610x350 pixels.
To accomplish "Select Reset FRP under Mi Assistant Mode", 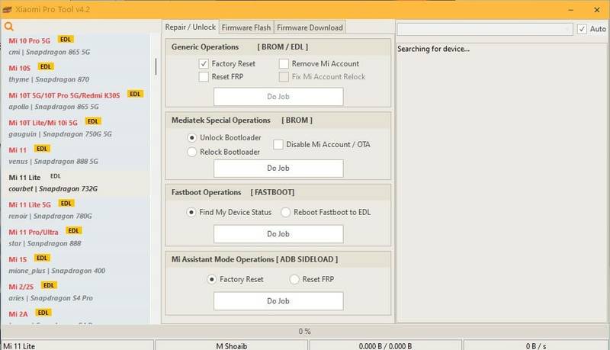I will (x=294, y=279).
